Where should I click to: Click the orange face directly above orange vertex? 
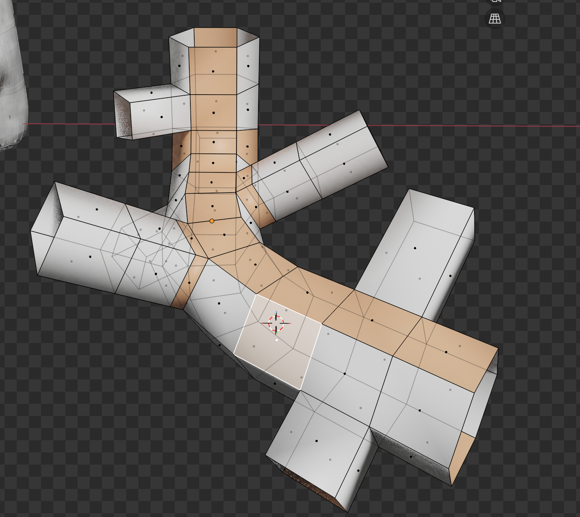[x=211, y=207]
